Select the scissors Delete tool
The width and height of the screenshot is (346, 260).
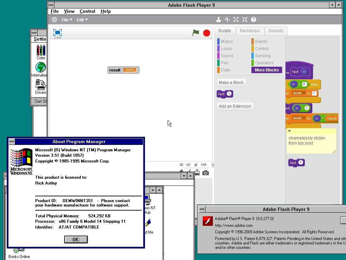coord(227,20)
